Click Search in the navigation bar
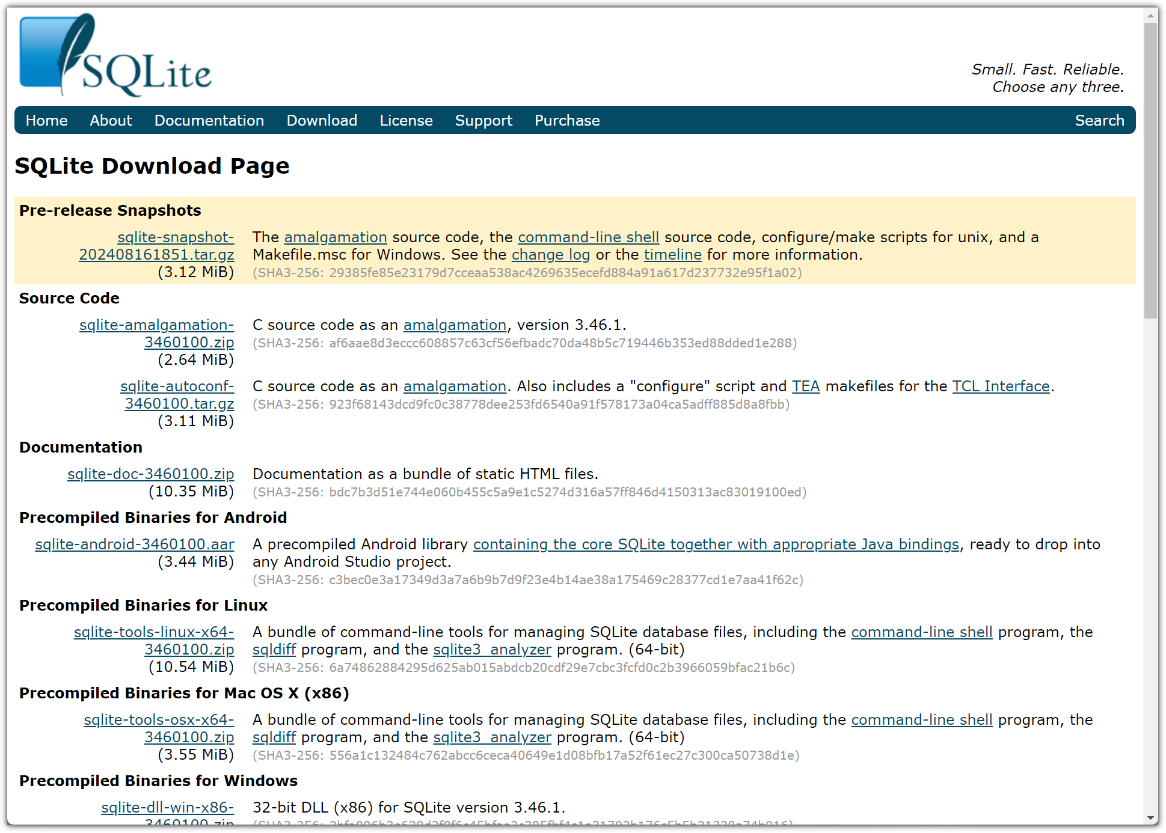 click(x=1099, y=120)
